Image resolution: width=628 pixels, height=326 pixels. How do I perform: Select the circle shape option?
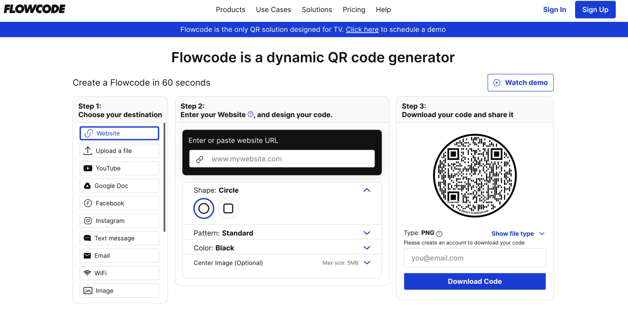tap(203, 208)
